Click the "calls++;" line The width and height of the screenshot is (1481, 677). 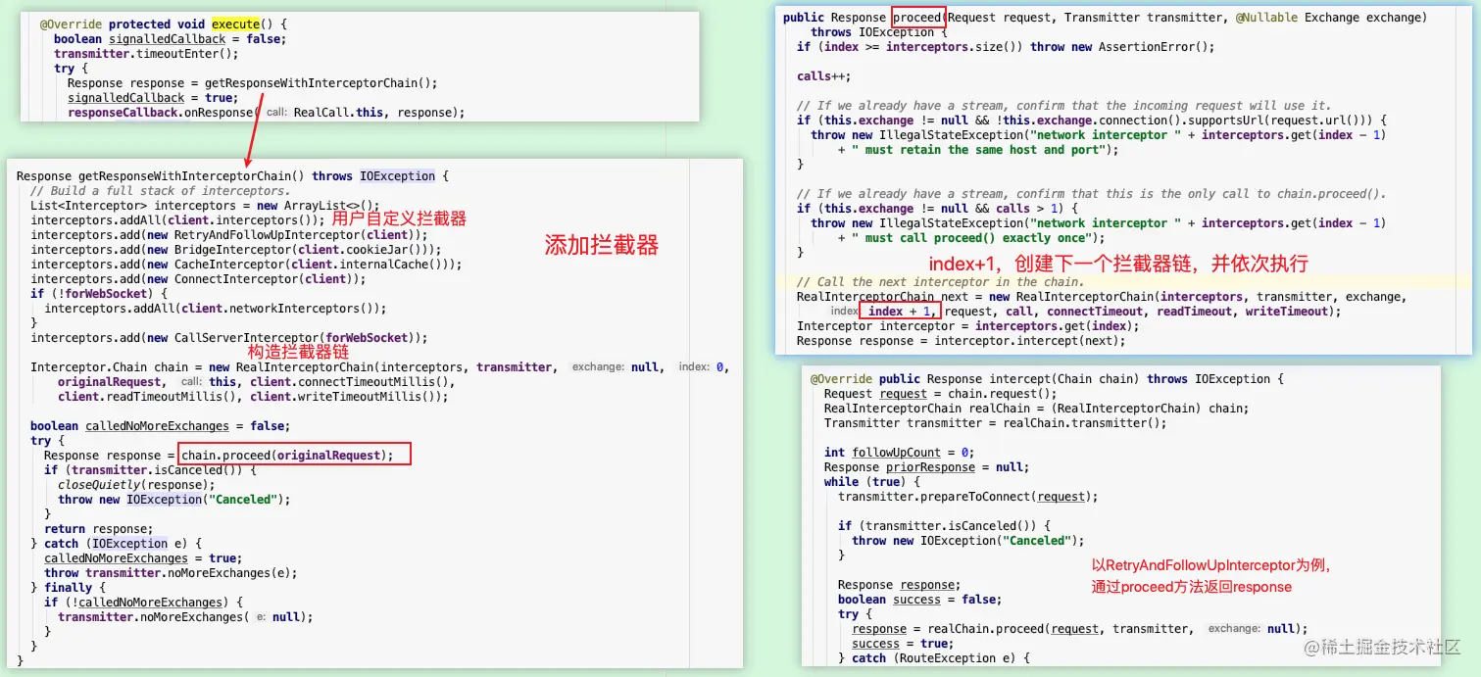tap(824, 75)
